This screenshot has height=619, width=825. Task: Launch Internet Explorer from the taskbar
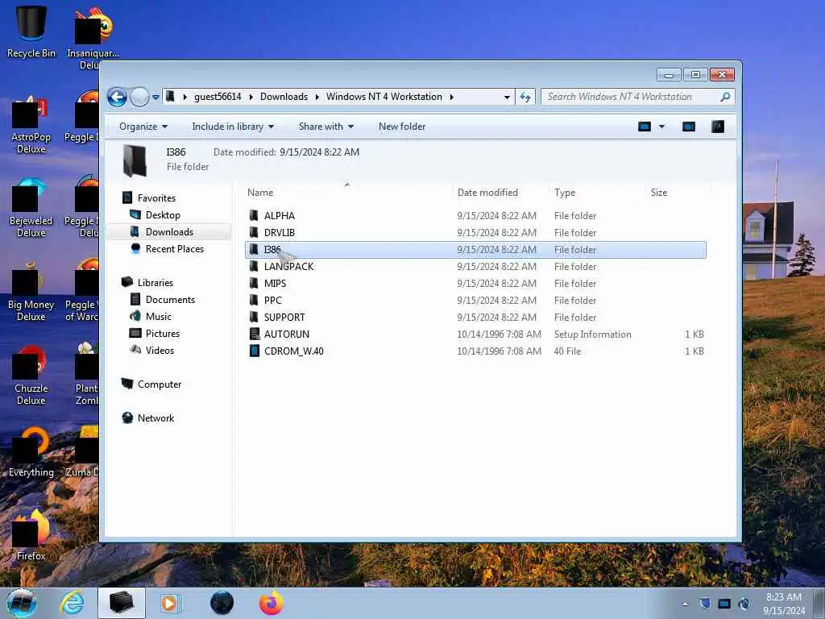coord(72,603)
